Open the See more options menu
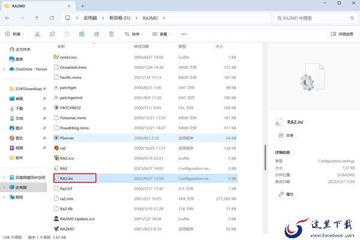 coord(184,34)
